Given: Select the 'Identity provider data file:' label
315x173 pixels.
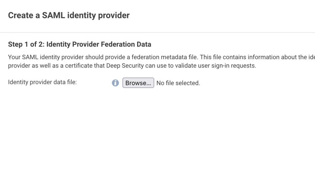Looking at the screenshot, I should tap(42, 82).
